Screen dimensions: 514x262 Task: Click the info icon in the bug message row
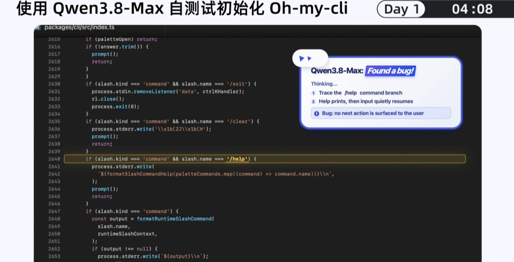316,113
